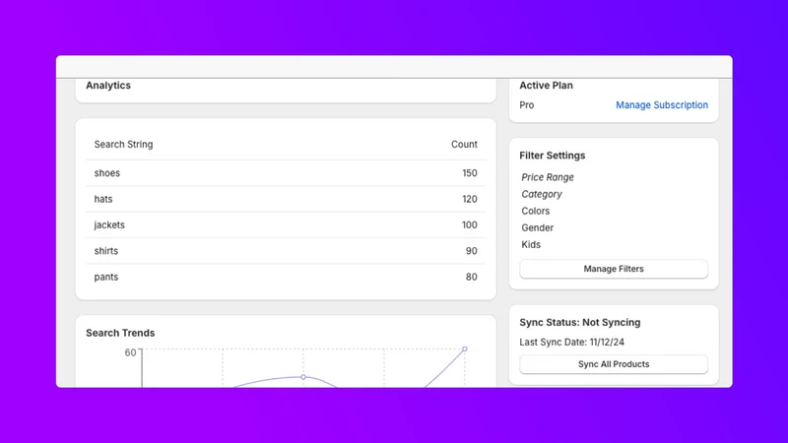Click the Price Range filter entry
This screenshot has height=443, width=788.
(548, 177)
